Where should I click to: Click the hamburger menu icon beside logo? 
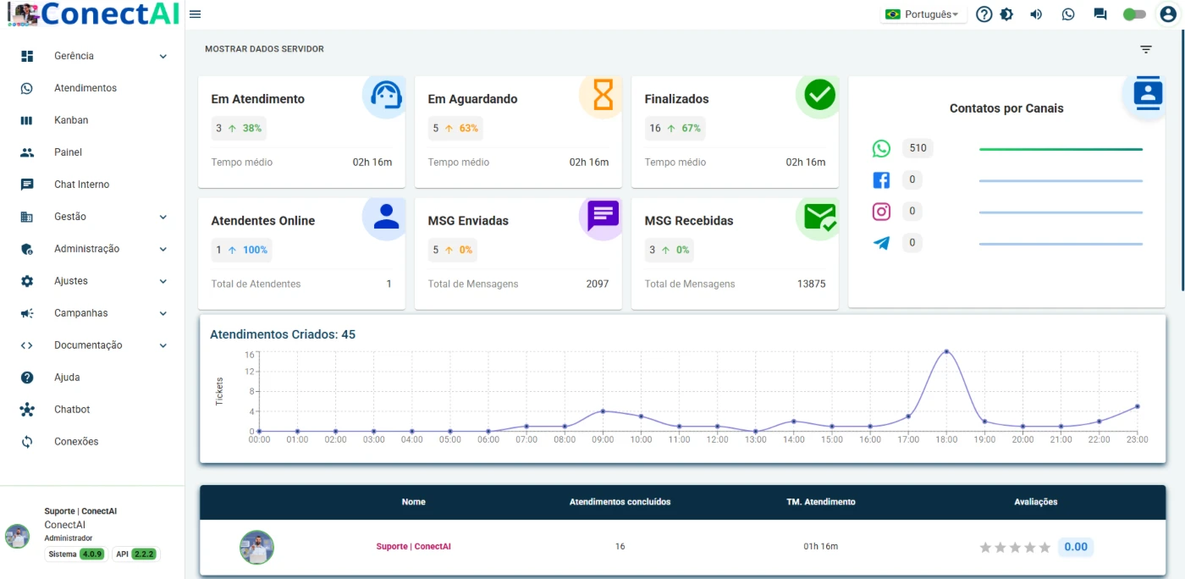coord(196,14)
